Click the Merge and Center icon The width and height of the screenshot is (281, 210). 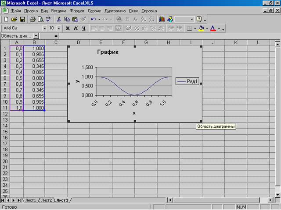click(x=118, y=28)
